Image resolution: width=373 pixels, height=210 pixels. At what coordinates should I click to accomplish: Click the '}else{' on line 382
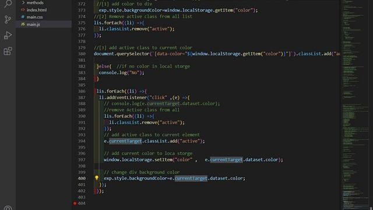104,66
